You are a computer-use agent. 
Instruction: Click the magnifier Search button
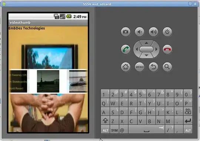pos(167,67)
